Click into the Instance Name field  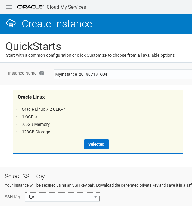pos(123,74)
